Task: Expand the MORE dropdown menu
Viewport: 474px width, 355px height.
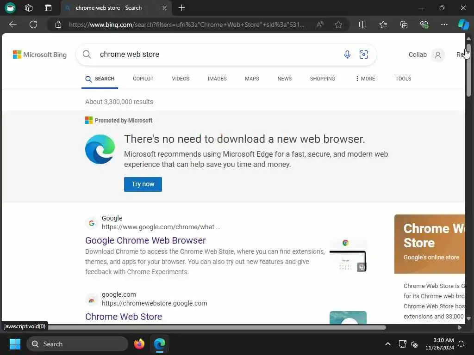Action: click(x=365, y=79)
